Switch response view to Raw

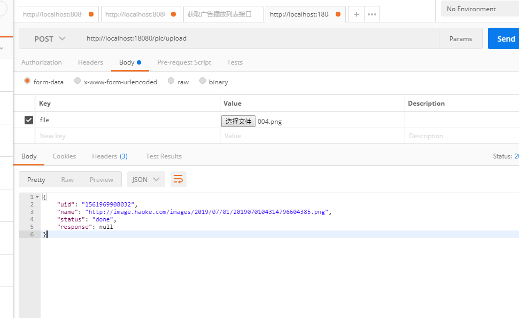click(x=67, y=179)
